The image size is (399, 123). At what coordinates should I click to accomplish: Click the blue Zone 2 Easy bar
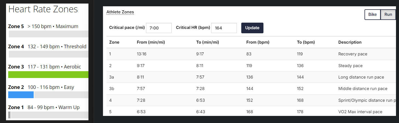coord(21,95)
